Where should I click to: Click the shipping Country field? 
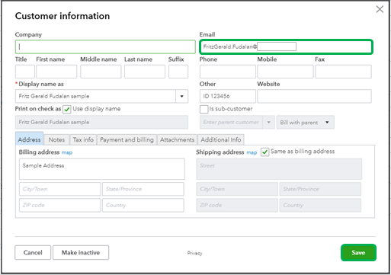[x=320, y=205]
